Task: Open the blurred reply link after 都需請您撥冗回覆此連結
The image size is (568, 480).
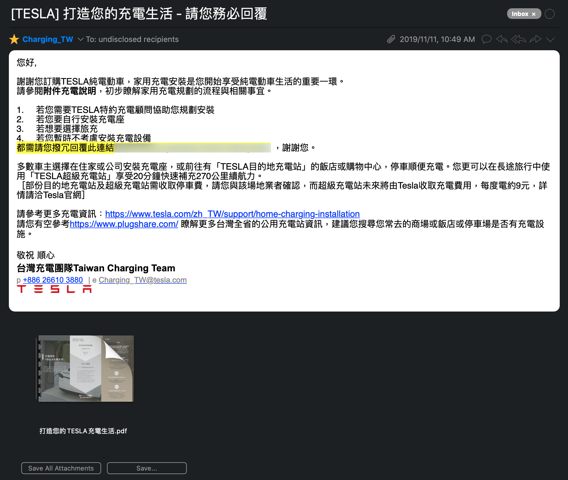Action: [192, 147]
